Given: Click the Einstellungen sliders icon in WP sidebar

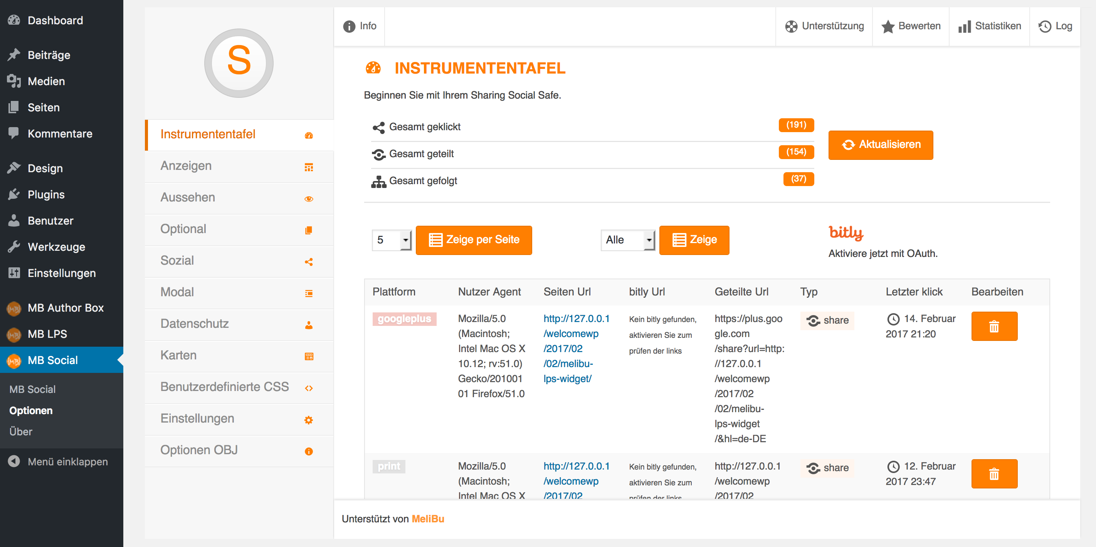Looking at the screenshot, I should coord(14,273).
